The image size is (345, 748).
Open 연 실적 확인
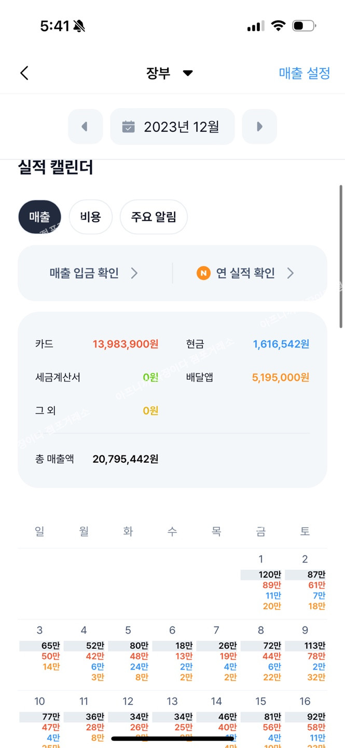coord(245,273)
